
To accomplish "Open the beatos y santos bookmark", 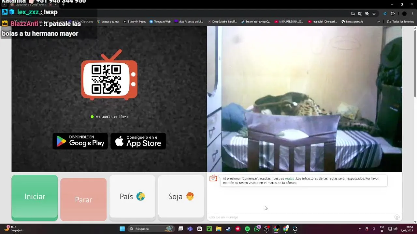I will tap(108, 22).
